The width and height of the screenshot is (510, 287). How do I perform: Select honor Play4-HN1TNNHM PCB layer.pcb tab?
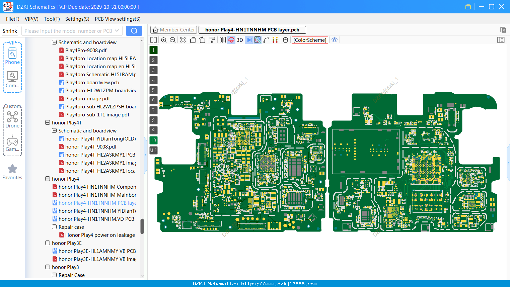[252, 30]
